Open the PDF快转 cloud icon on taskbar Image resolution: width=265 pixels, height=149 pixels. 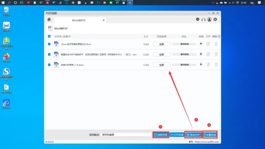point(130,3)
